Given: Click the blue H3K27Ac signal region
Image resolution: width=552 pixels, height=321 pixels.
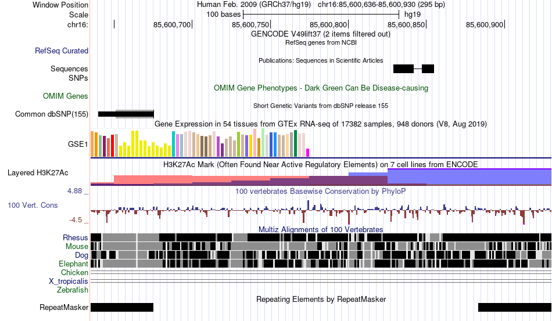Looking at the screenshot, I should (469, 176).
